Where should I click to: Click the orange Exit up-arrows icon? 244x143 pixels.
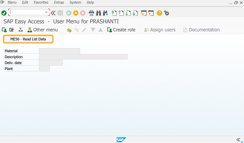tap(76, 13)
